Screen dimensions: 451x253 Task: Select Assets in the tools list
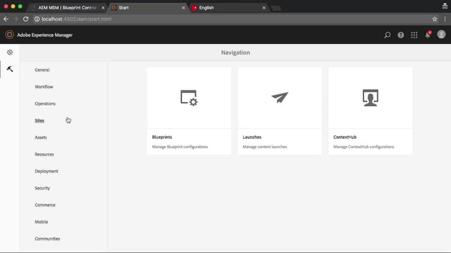[40, 138]
